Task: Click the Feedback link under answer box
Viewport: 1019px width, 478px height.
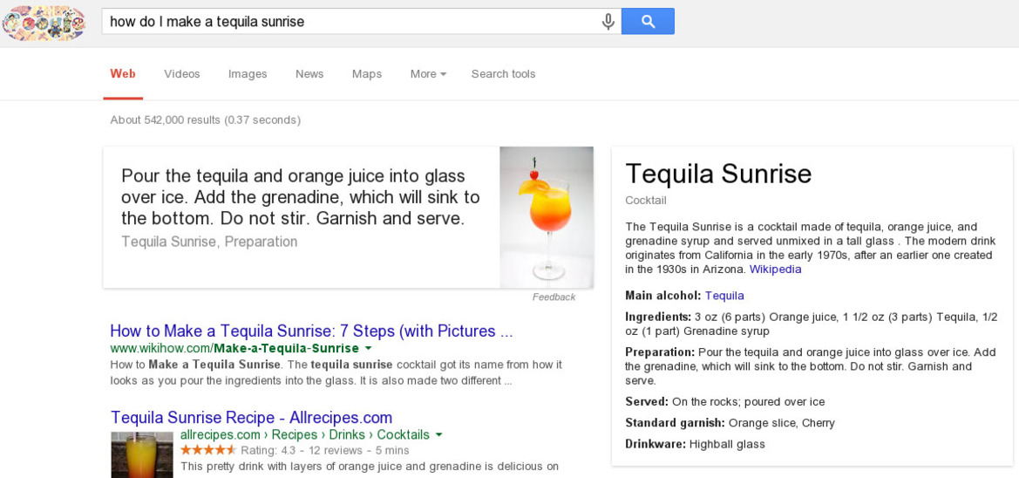Action: click(554, 297)
